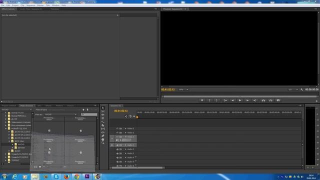Click the Lift button
This screenshot has height=180, width=320.
[x=263, y=100]
